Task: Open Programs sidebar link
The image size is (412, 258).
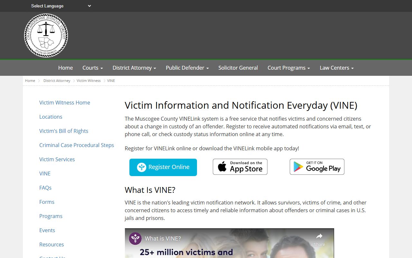Action: pos(51,216)
